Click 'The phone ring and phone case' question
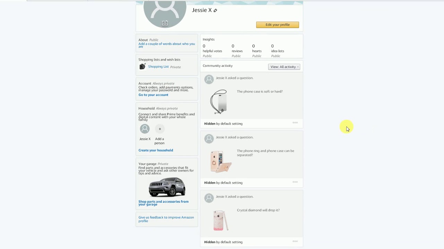This screenshot has width=444, height=249. click(265, 153)
